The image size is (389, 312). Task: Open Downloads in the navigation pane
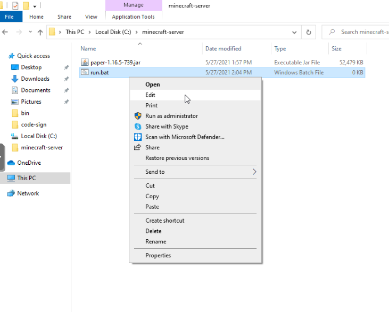[35, 79]
